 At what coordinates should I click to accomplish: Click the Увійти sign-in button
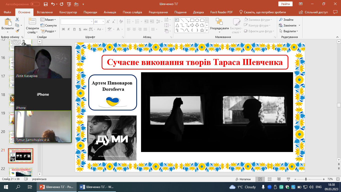[x=285, y=4]
